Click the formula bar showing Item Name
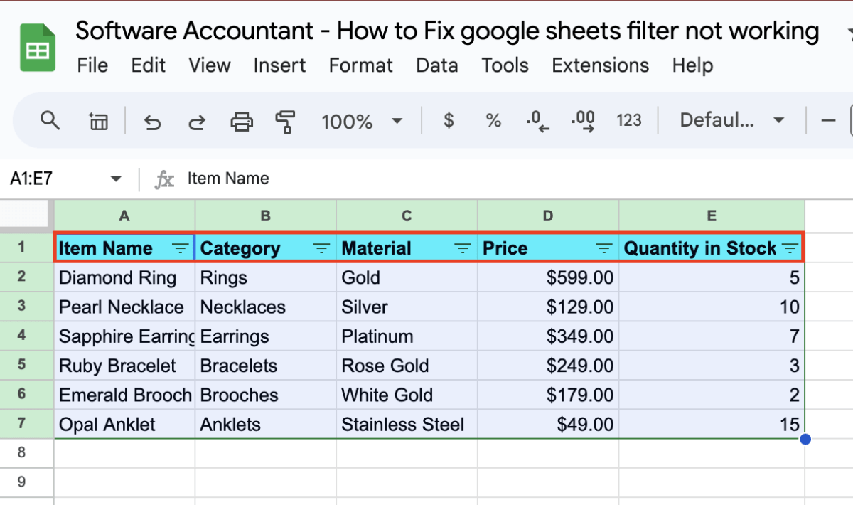This screenshot has width=853, height=505. 228,179
